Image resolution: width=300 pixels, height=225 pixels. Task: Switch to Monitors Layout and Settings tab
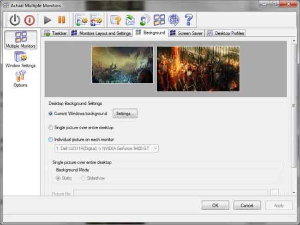pyautogui.click(x=101, y=33)
